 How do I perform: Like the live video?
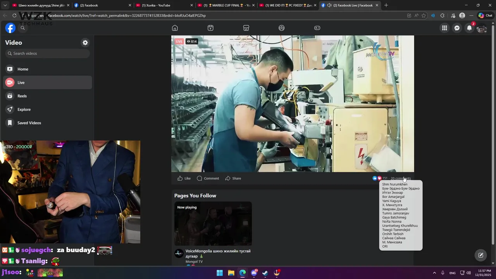click(x=184, y=178)
